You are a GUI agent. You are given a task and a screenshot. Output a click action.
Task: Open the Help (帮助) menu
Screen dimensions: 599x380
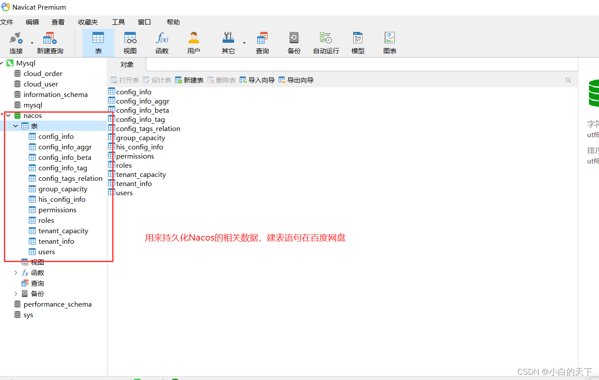pyautogui.click(x=173, y=22)
